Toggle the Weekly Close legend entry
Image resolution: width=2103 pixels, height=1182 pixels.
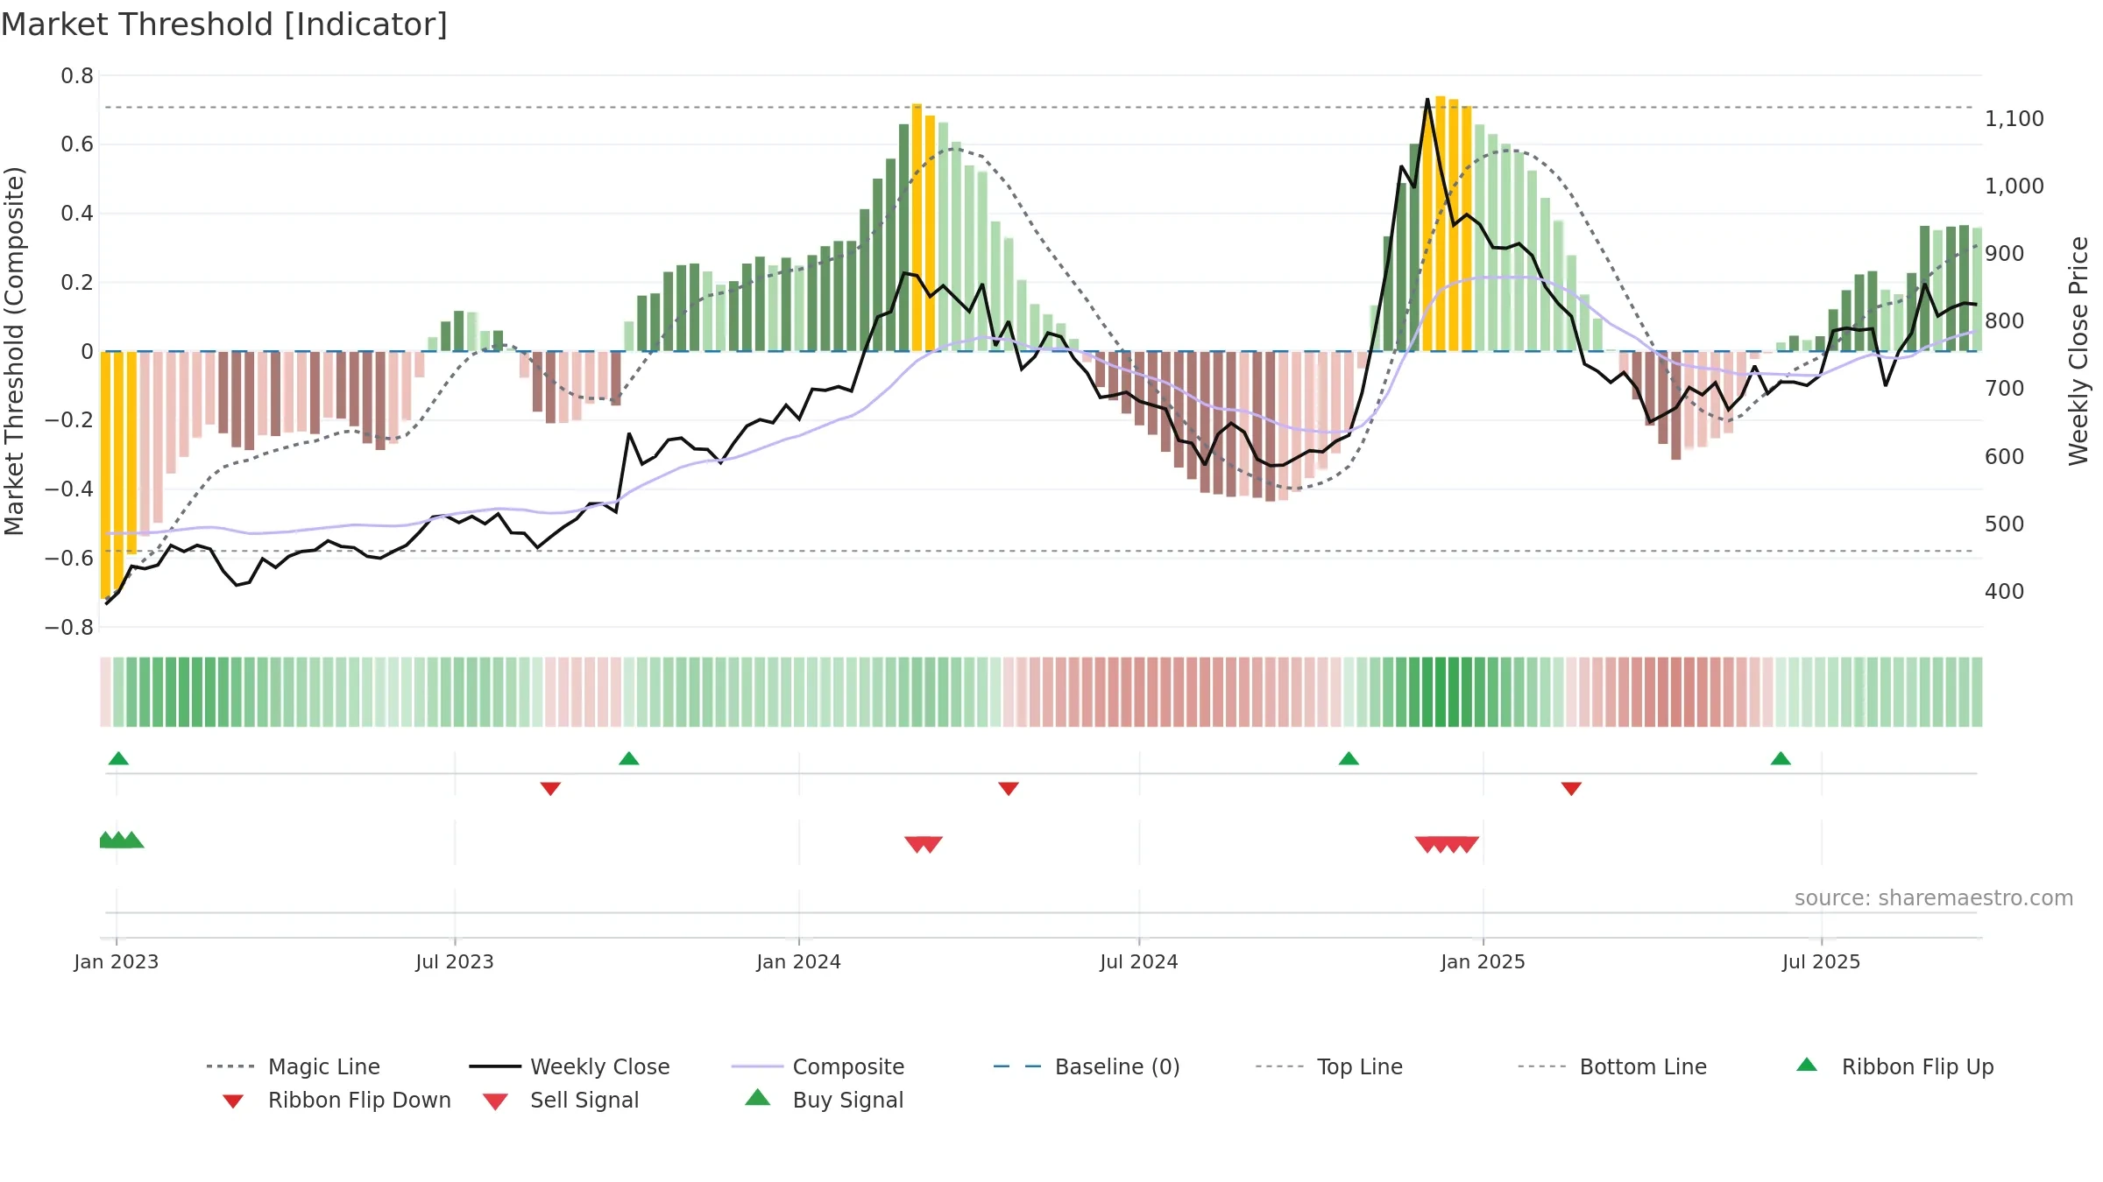click(x=570, y=1066)
